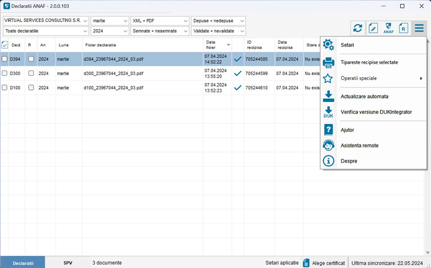This screenshot has width=431, height=268.
Task: Check the selection box for row D300
Action: click(x=5, y=73)
